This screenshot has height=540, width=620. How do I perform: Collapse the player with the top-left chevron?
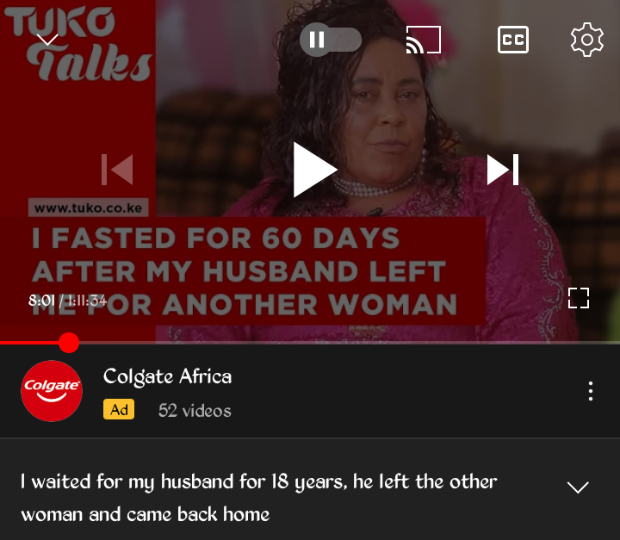tap(47, 40)
